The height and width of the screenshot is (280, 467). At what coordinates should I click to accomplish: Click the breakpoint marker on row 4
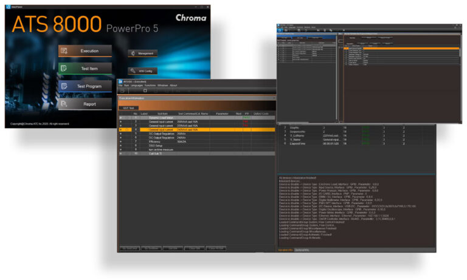(127, 130)
